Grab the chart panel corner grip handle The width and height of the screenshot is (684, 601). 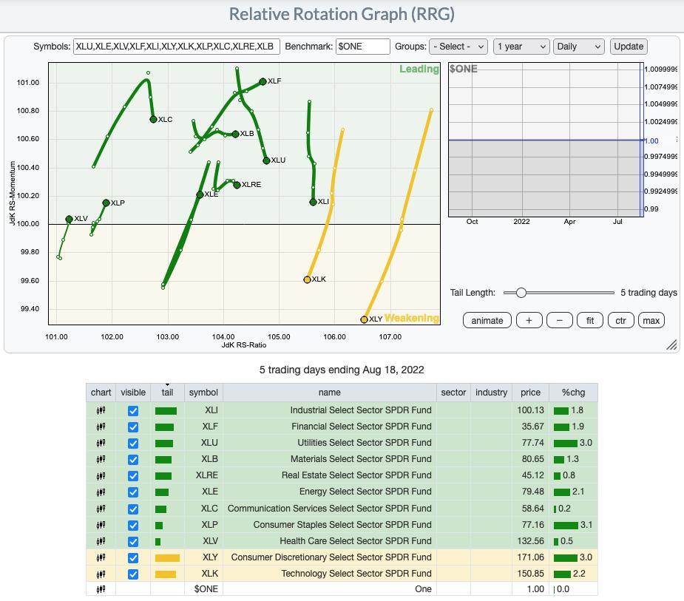pos(671,345)
